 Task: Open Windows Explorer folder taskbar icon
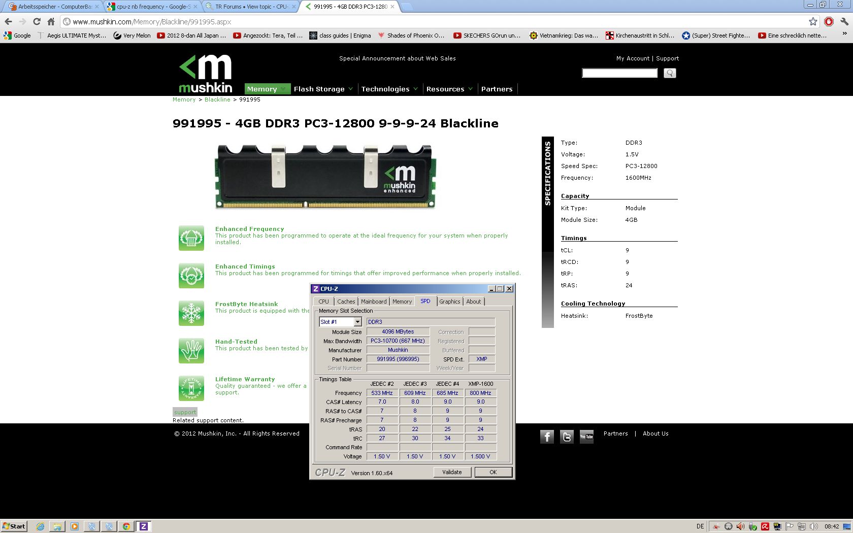point(57,526)
